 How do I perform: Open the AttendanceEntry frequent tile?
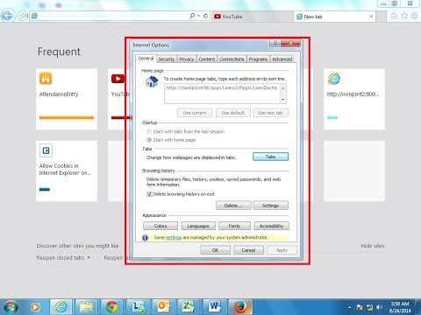click(67, 99)
